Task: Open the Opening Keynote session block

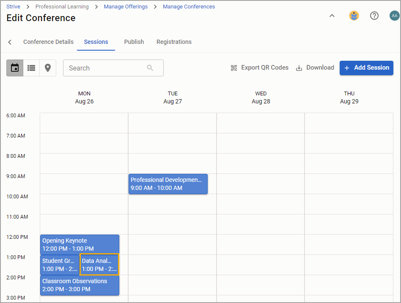Action: [x=80, y=245]
